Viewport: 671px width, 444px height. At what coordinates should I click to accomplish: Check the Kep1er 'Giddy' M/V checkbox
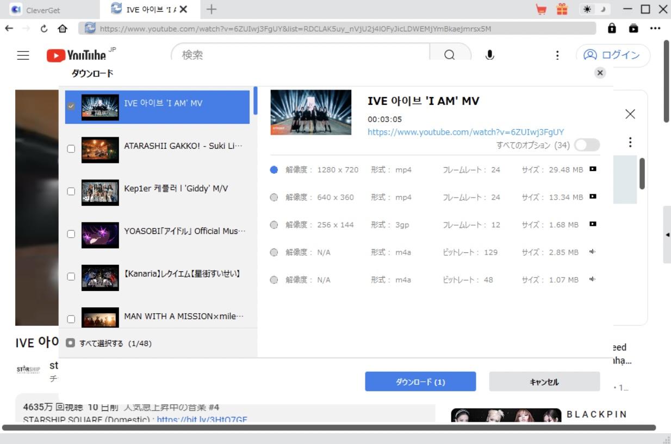pos(71,191)
